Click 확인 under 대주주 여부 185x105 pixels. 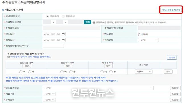[x=108, y=66]
